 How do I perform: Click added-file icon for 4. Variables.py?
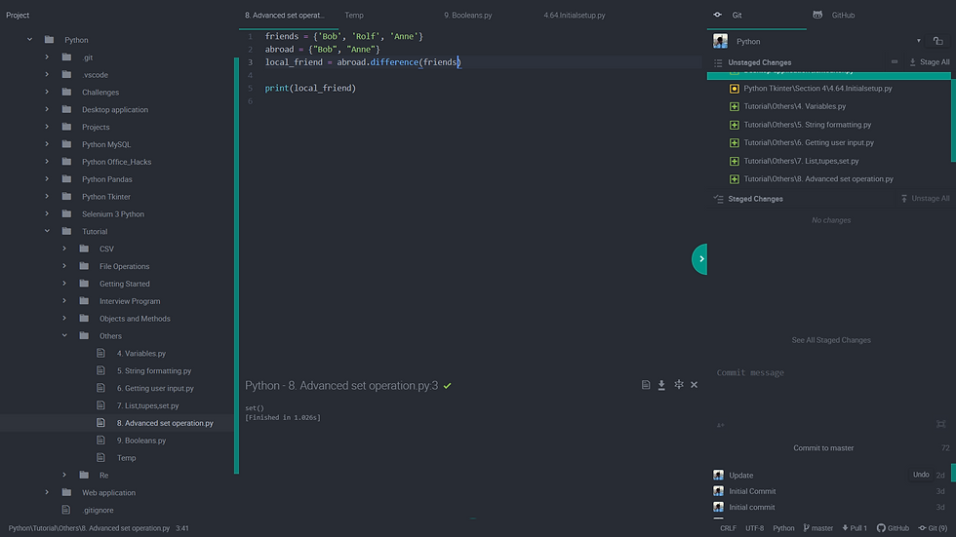pos(734,106)
